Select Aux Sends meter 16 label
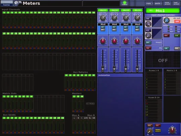Screen dimensions: 181x136 point(62,118)
